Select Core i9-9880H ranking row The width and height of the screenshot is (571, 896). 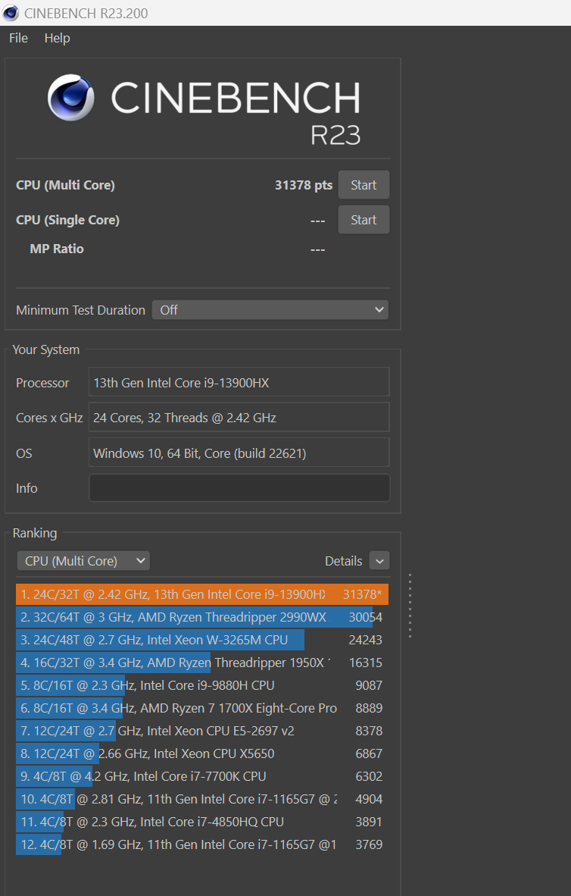[x=202, y=685]
